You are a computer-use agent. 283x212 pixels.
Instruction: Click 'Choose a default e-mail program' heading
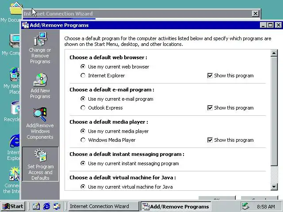[112, 90]
